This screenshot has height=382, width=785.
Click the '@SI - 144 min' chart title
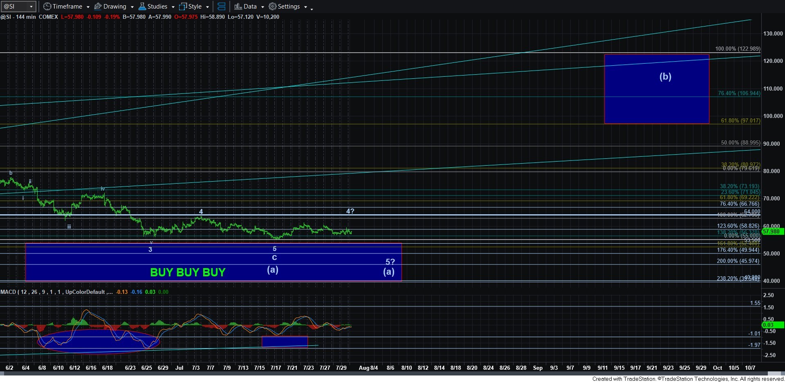pyautogui.click(x=18, y=17)
